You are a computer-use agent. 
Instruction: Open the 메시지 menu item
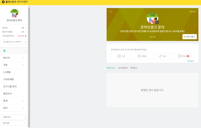[x=14, y=58]
